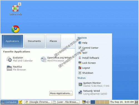Image resolution: width=139 pixels, height=105 pixels.
Task: Click the More Applications button
Action: point(61,93)
